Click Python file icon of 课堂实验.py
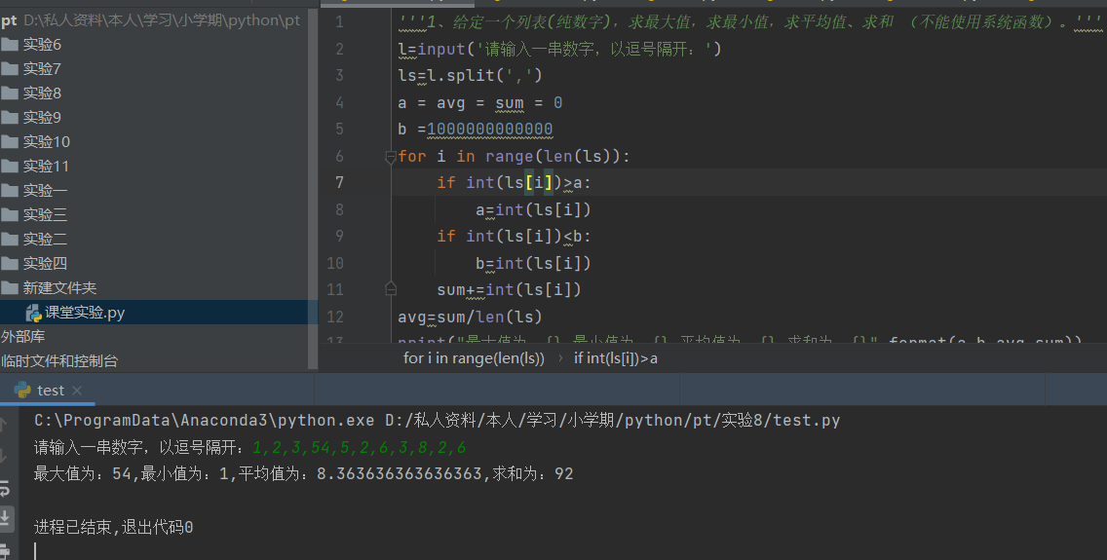This screenshot has width=1107, height=560. pos(33,313)
